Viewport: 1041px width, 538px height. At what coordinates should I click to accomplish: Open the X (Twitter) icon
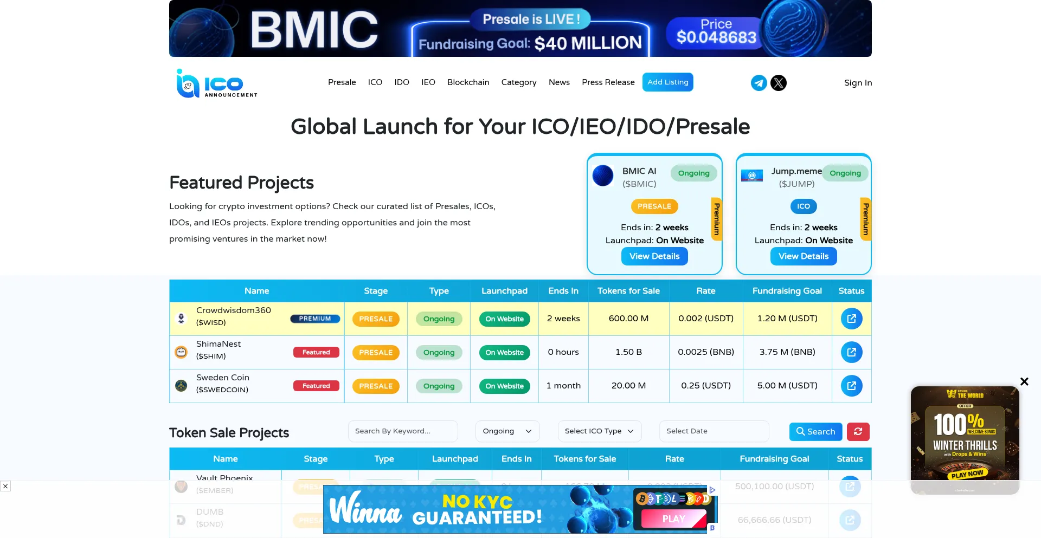(x=779, y=83)
